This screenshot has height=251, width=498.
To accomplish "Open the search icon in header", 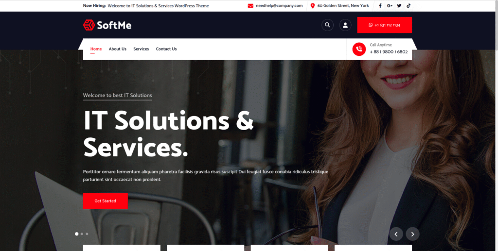I will coord(327,25).
